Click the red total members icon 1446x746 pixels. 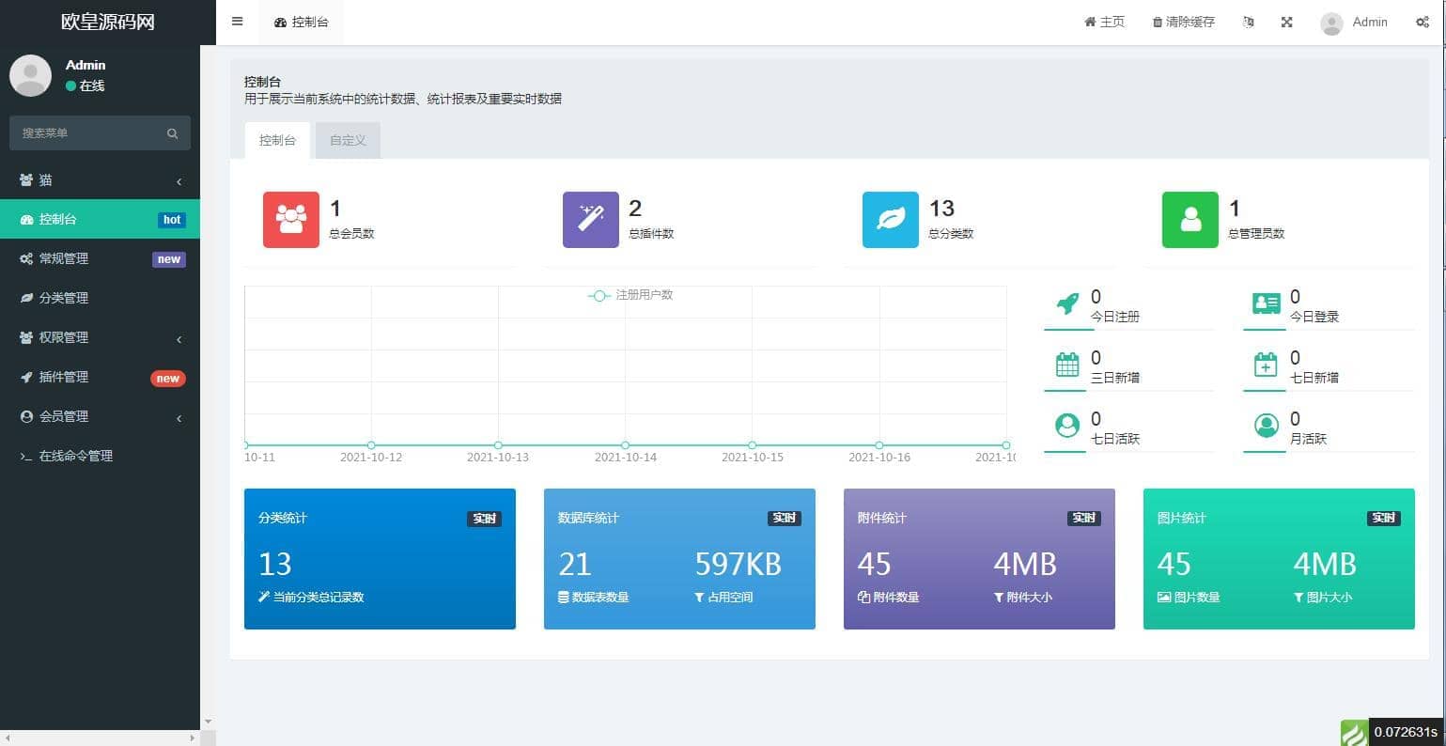[x=290, y=220]
